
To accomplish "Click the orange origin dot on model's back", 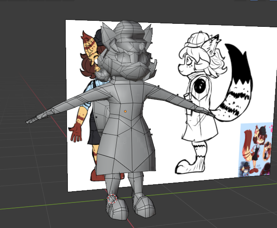I will tap(125, 112).
